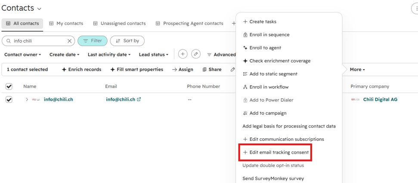Open the Sort by menu
This screenshot has width=418, height=183.
coord(127,41)
